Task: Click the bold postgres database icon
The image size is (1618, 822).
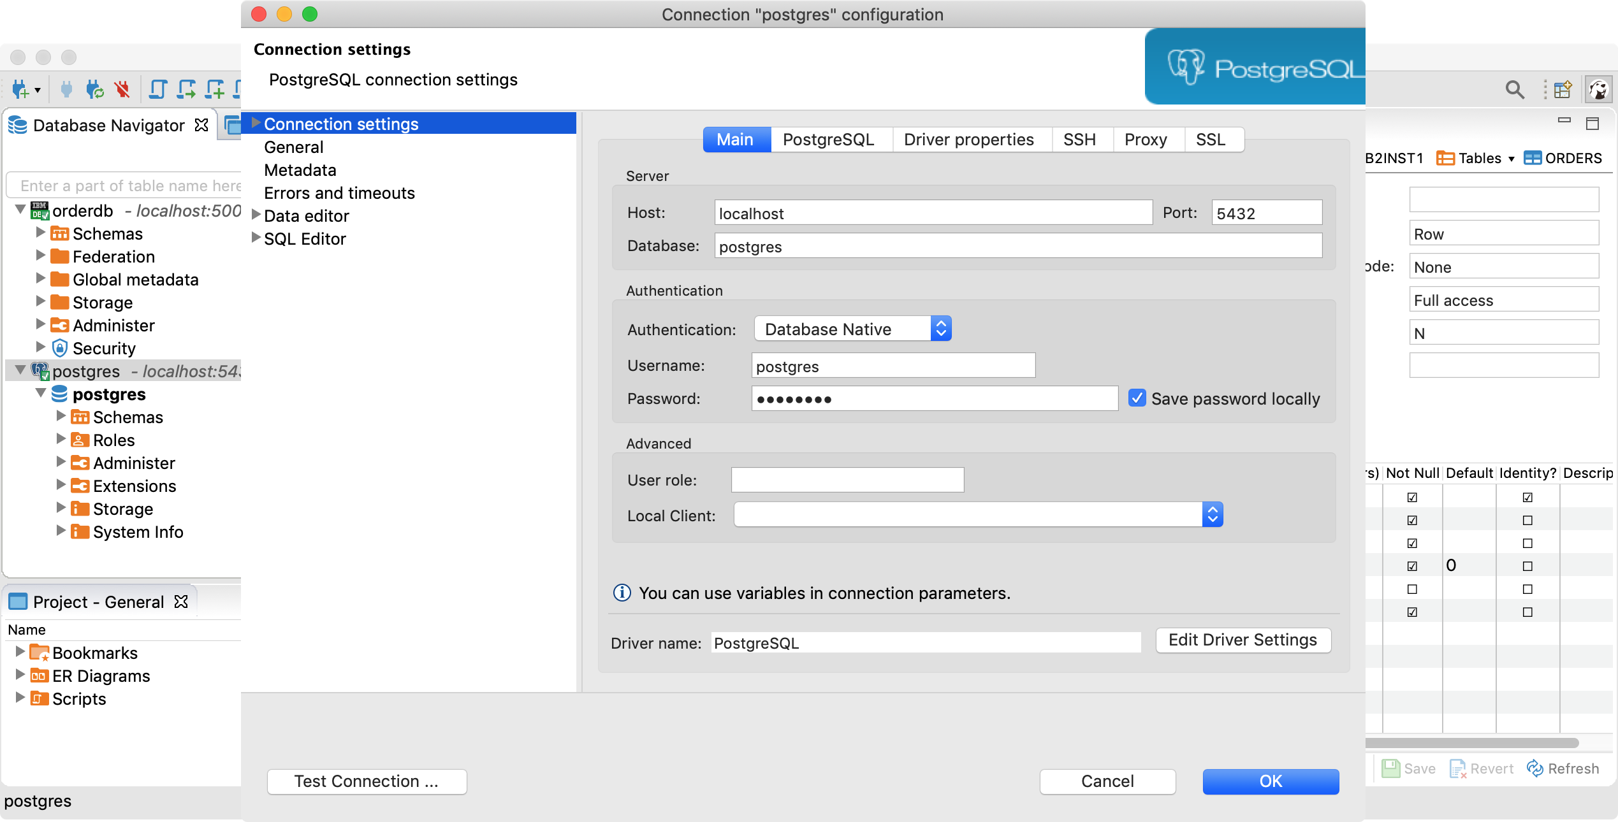Action: tap(59, 394)
